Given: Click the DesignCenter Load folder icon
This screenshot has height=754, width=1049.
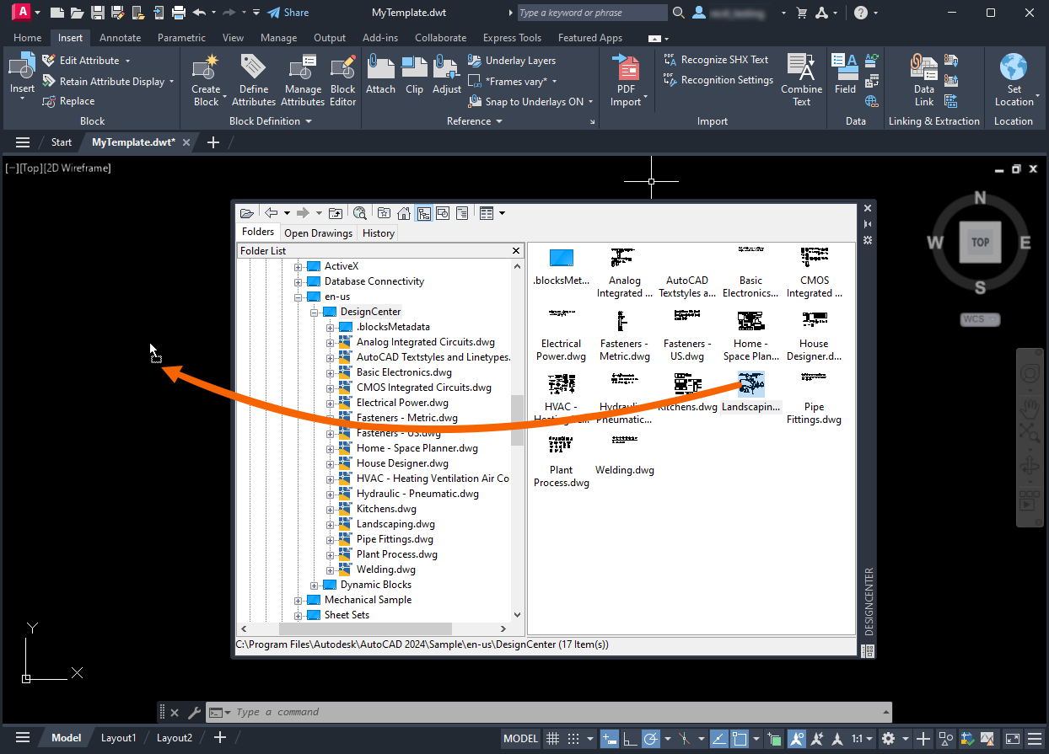Looking at the screenshot, I should click(246, 213).
